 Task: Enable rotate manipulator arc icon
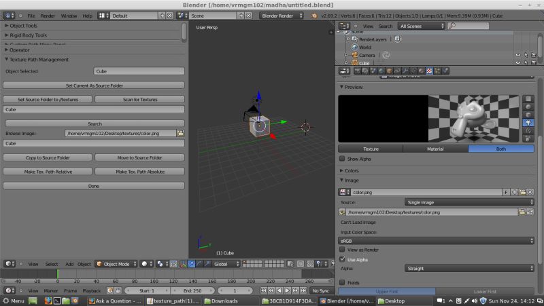[x=199, y=264]
